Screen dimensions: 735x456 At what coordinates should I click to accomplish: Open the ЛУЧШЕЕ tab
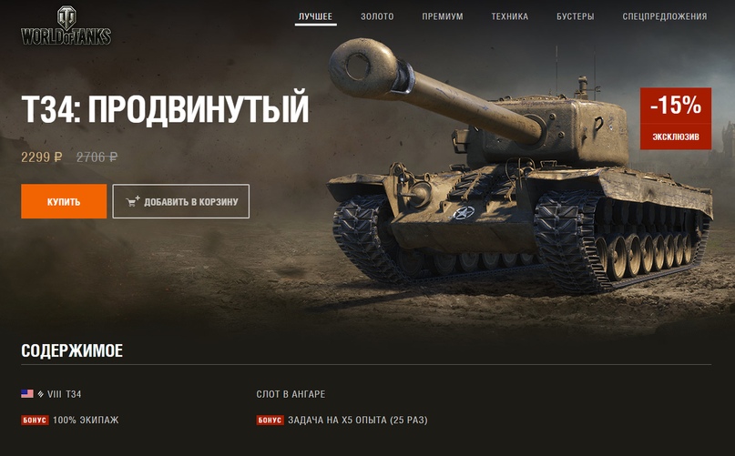point(315,16)
